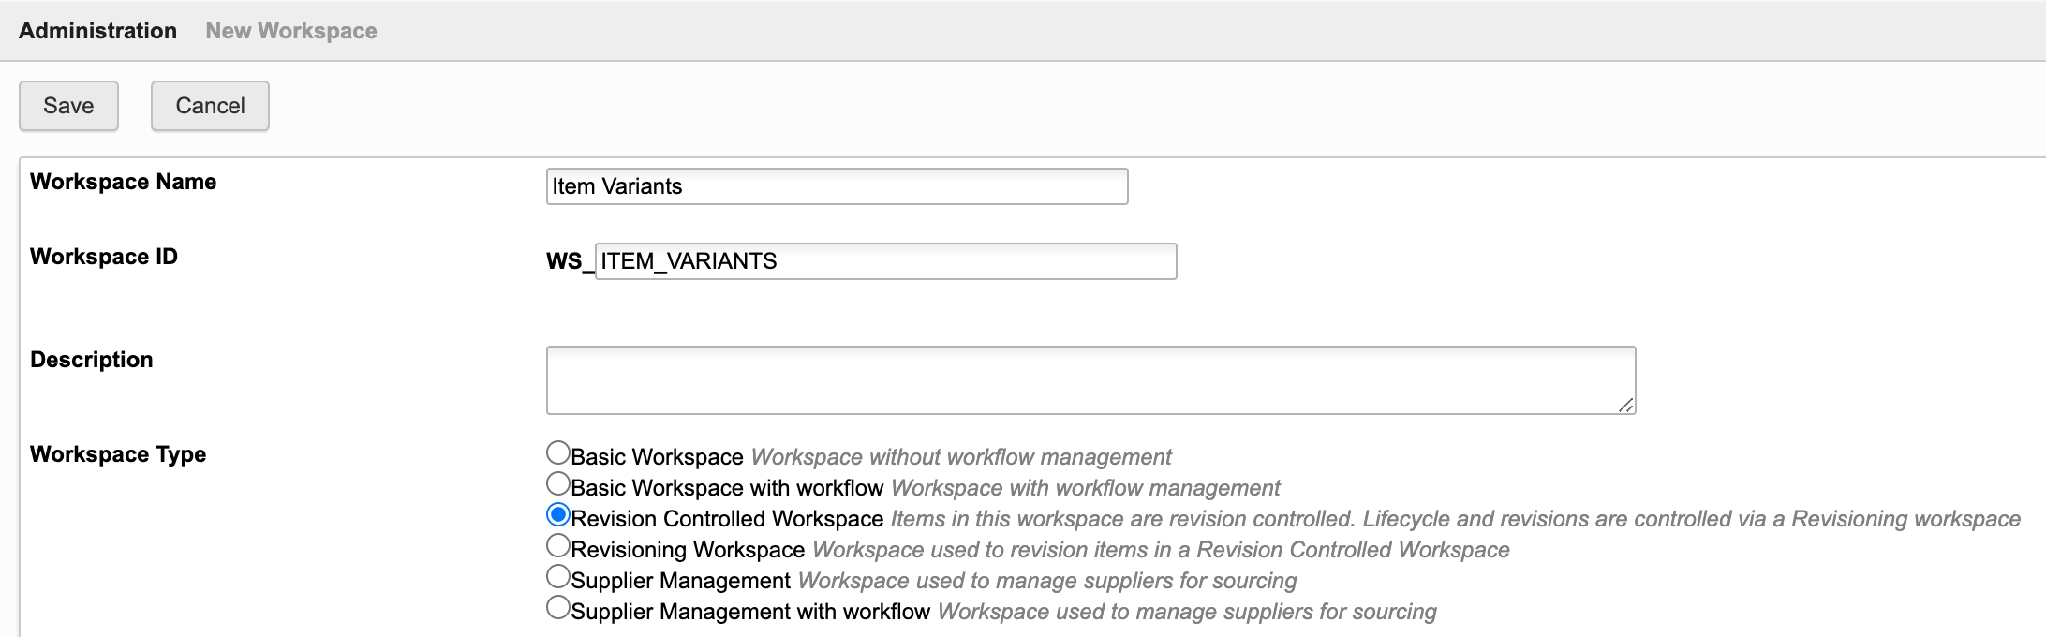Open the Administration breadcrumb link

point(97,31)
